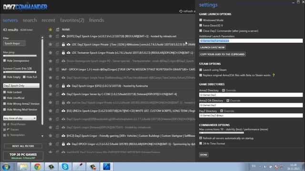Click the Additional Launch Parameters field
Screen dimensions: 305x171
point(251,41)
